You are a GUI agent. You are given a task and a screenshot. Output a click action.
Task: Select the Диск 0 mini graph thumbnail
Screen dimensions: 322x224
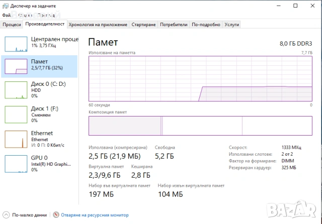(16, 90)
